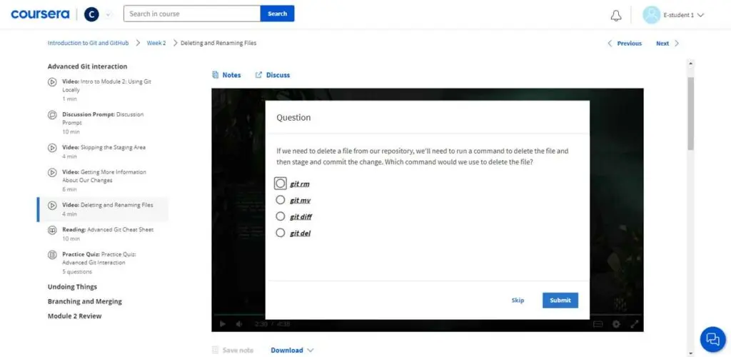This screenshot has height=357, width=731.
Task: Click the left chevron beside Previous
Action: (610, 44)
